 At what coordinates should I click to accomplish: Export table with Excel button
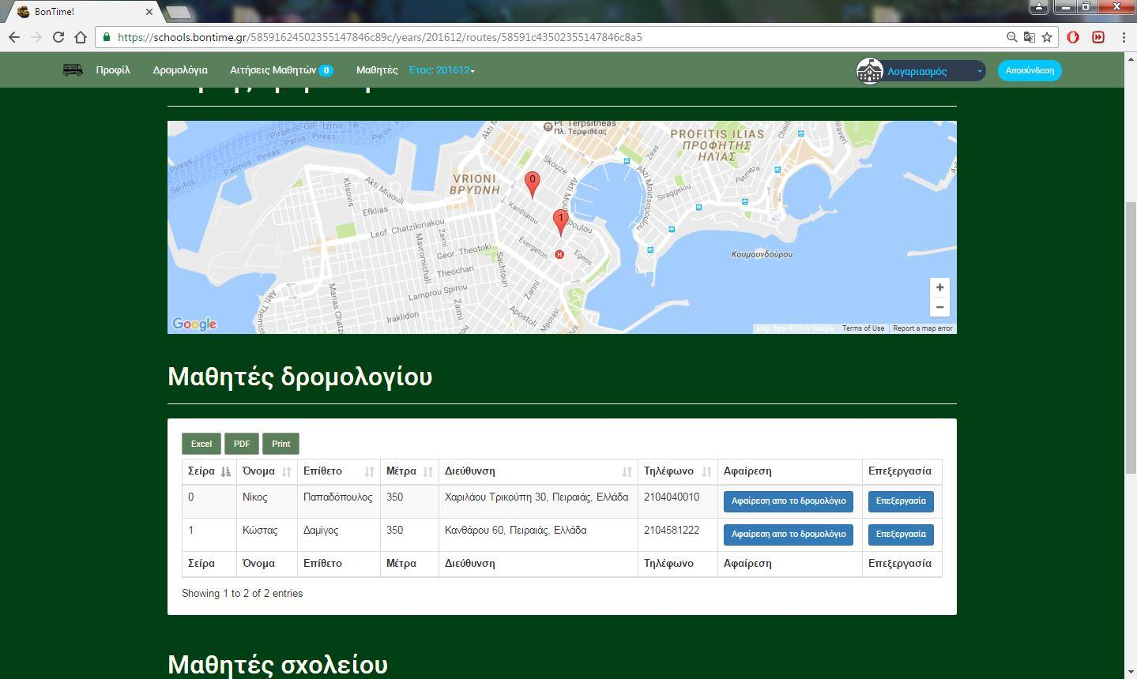[201, 444]
